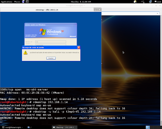Launch the terminal icon in top panel
Screen dimensions: 162x129
coord(27,2)
